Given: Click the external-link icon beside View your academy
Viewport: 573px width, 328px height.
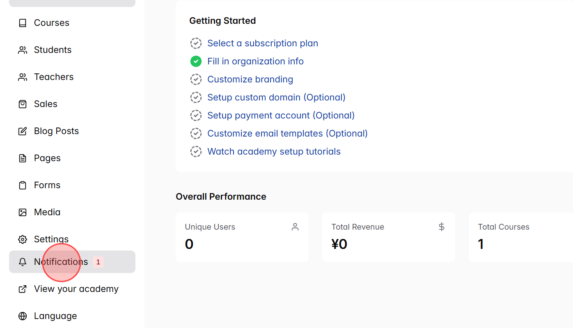Looking at the screenshot, I should click(x=23, y=289).
